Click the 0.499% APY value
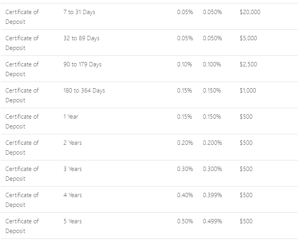 pos(212,221)
